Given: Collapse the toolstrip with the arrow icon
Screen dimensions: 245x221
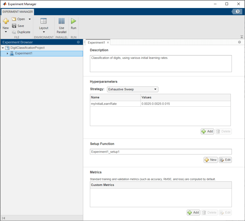Looking at the screenshot, I should [x=242, y=37].
